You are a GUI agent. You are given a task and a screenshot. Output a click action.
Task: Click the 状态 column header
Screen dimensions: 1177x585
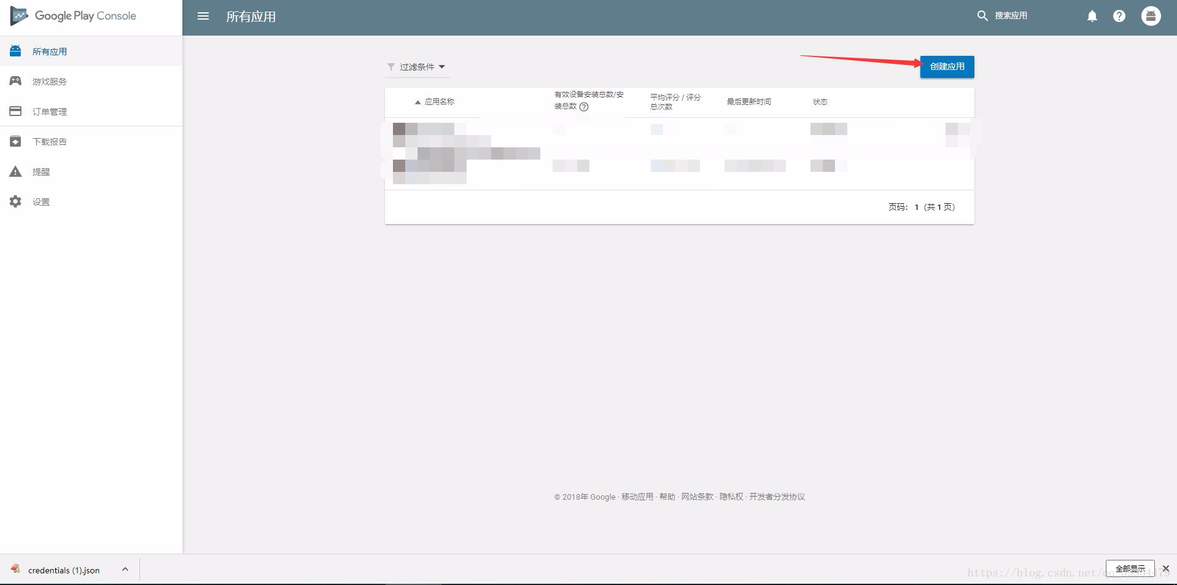(820, 102)
